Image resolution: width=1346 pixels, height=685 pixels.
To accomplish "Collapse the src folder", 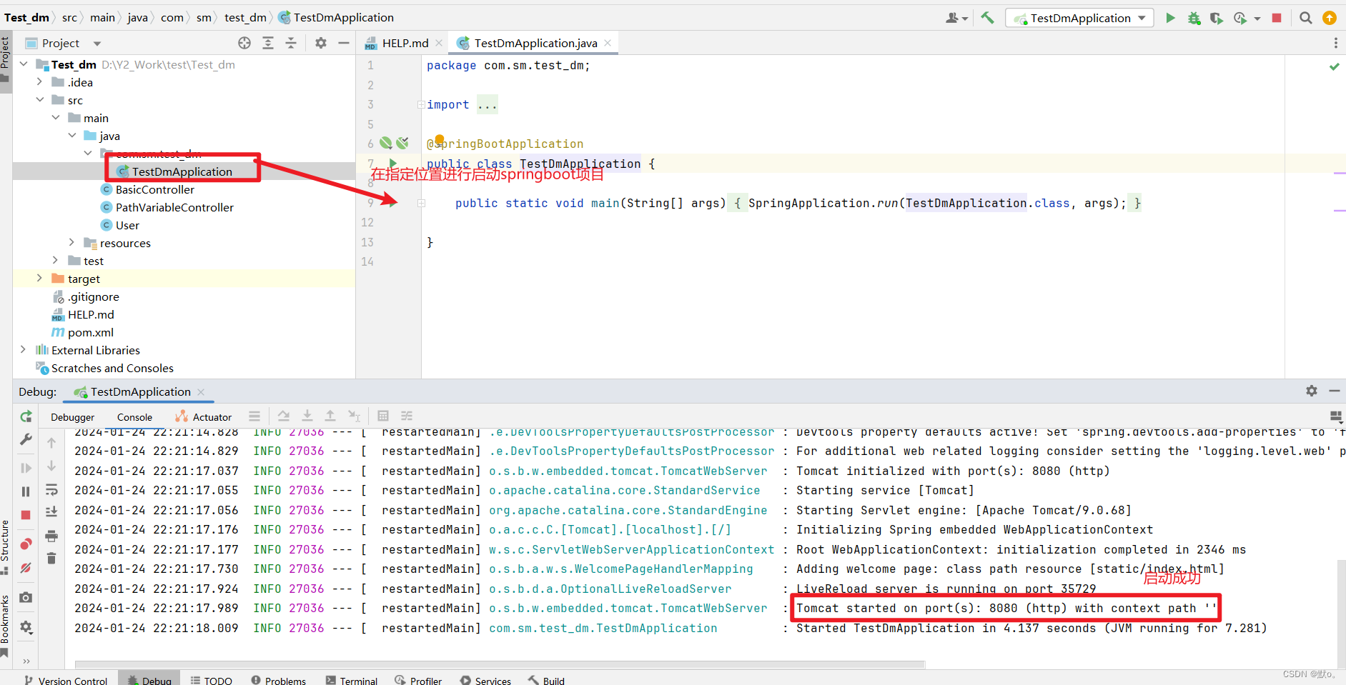I will [x=39, y=100].
